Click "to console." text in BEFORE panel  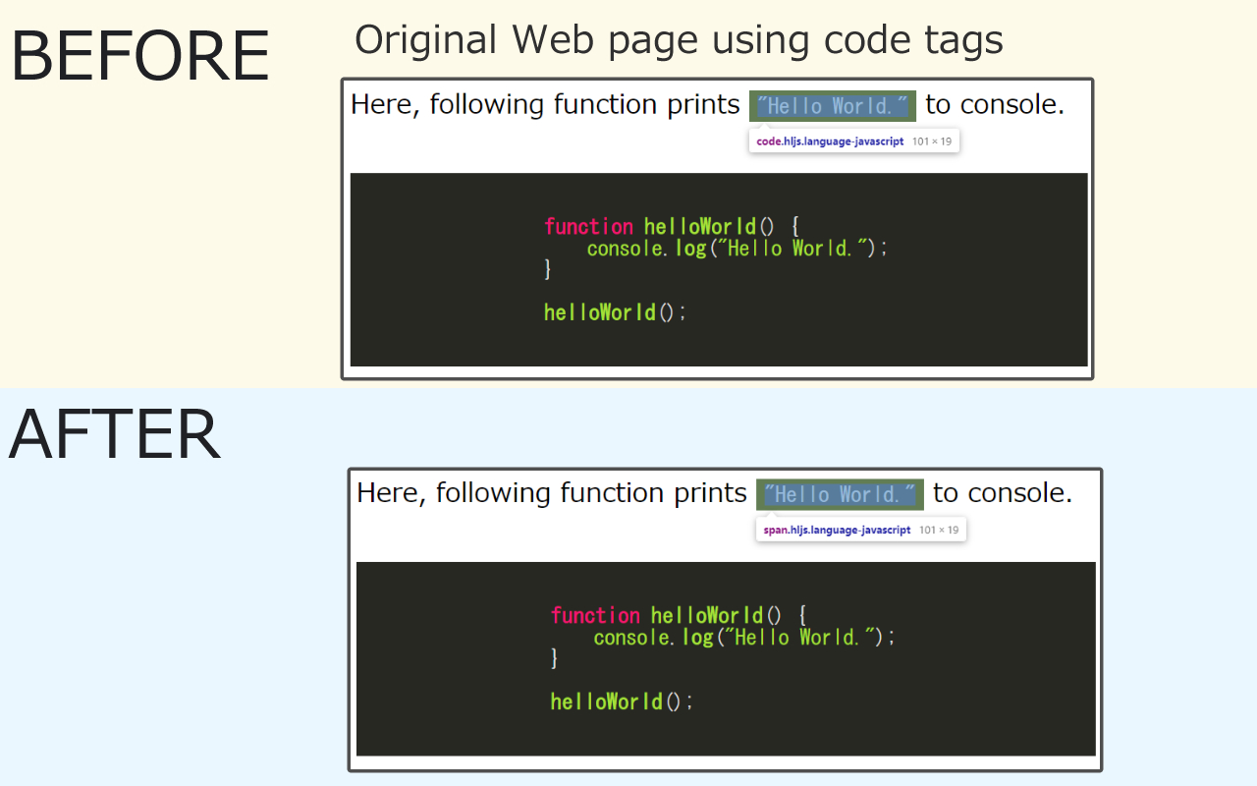point(995,105)
